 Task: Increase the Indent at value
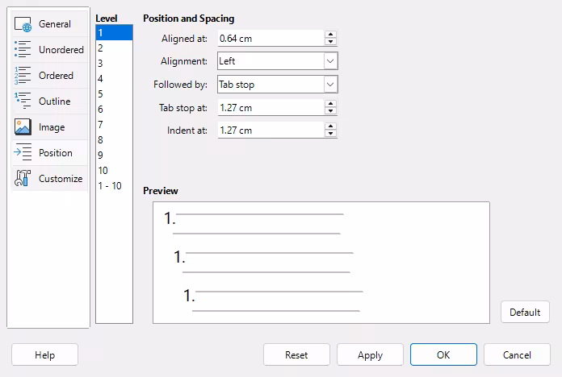330,126
